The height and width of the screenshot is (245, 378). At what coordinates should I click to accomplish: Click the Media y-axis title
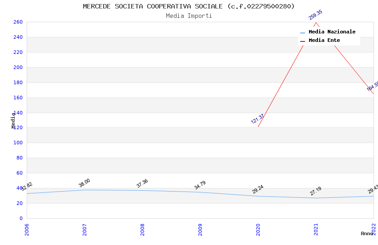(13, 120)
